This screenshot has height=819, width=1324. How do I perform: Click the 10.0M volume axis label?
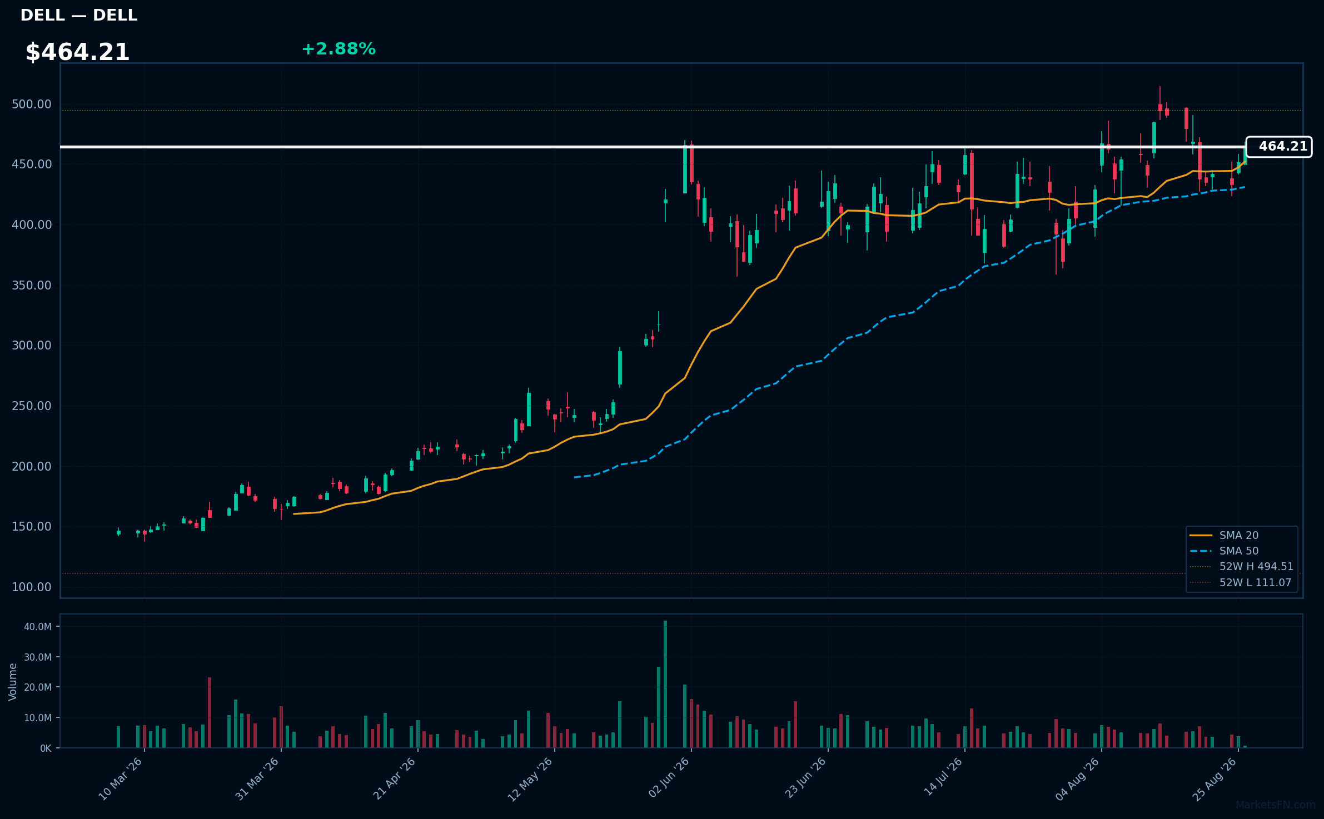pos(38,718)
